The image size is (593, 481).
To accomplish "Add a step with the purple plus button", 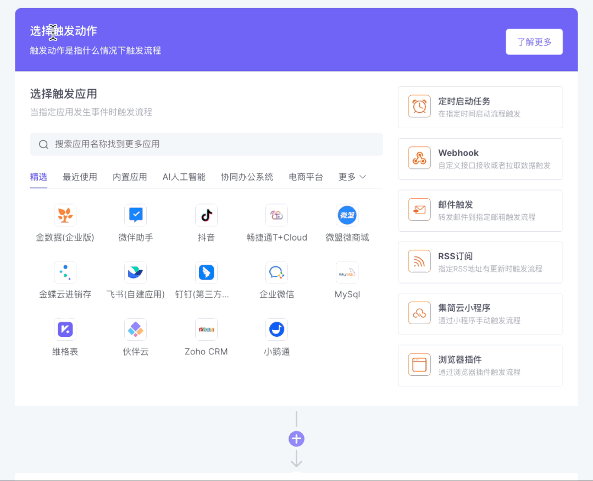I will click(x=297, y=439).
